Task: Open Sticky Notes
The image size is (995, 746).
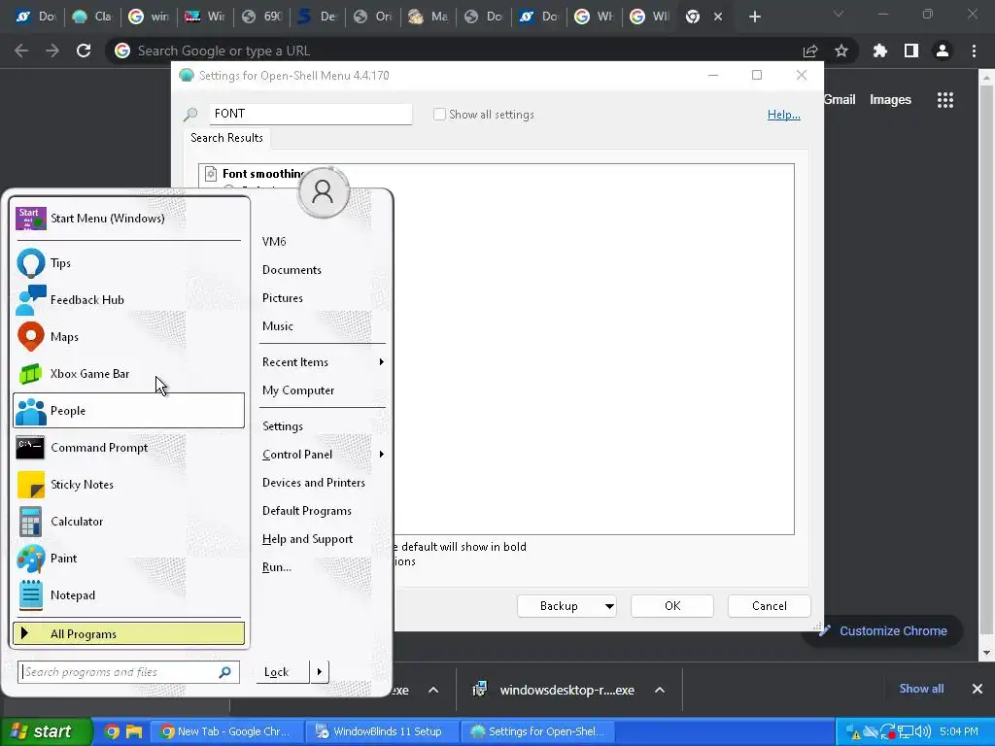Action: (x=128, y=484)
